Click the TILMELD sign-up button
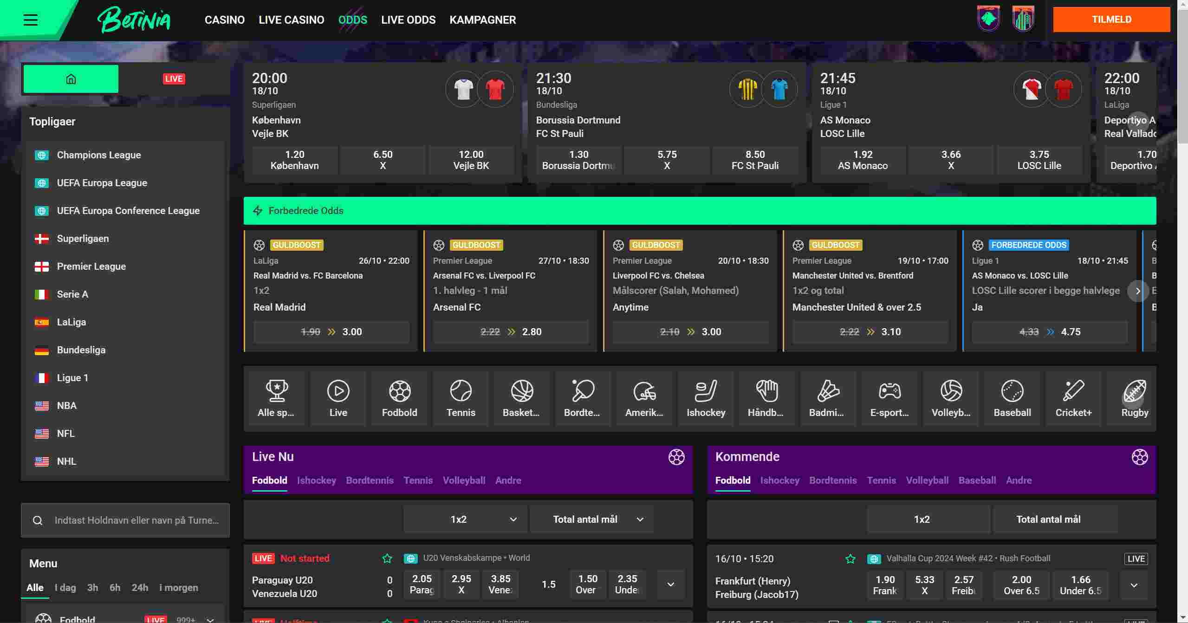 (x=1111, y=19)
